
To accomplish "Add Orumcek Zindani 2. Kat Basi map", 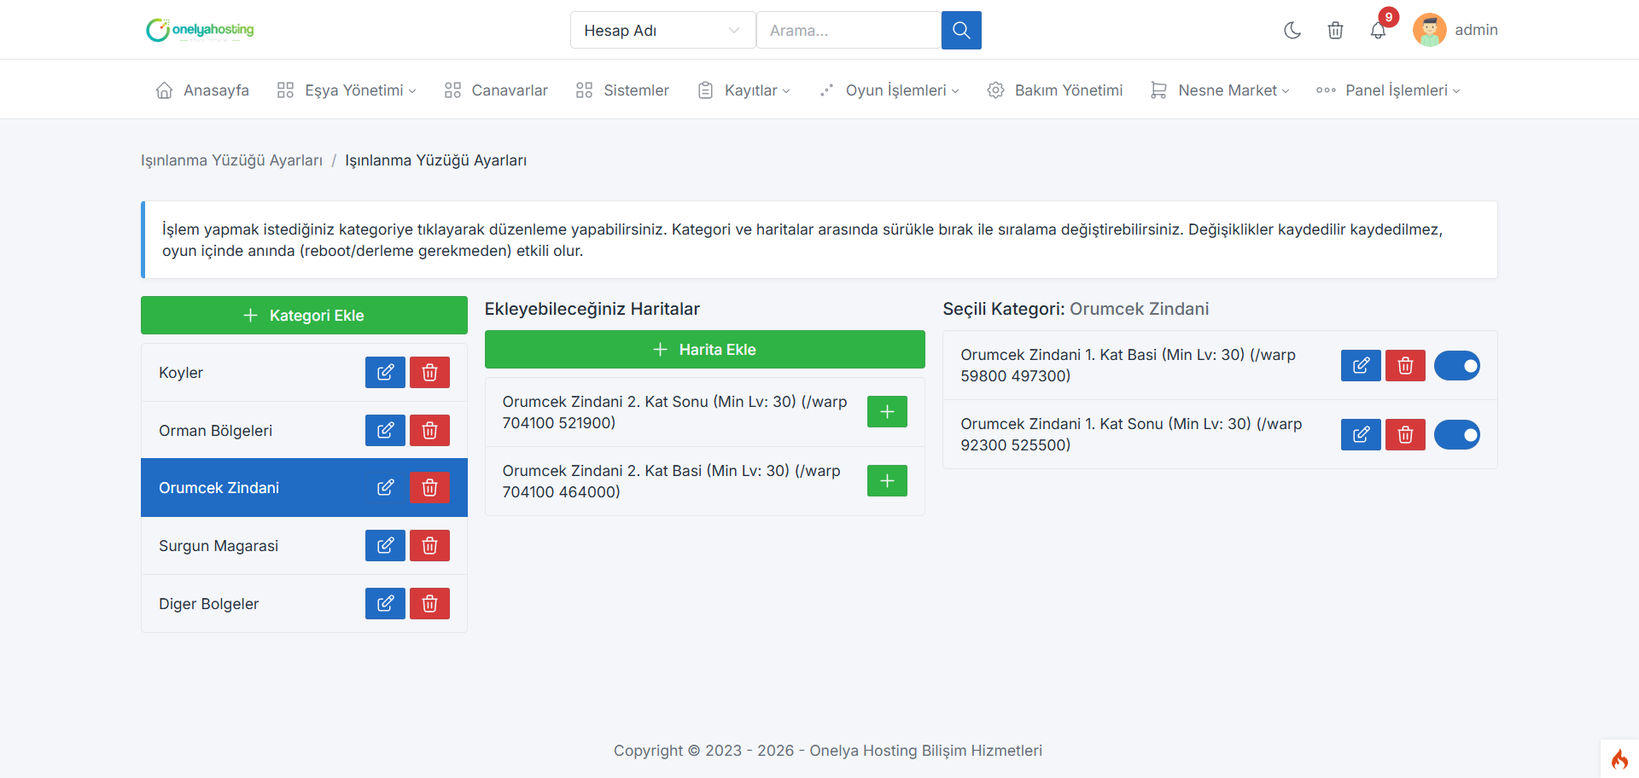I will point(887,480).
